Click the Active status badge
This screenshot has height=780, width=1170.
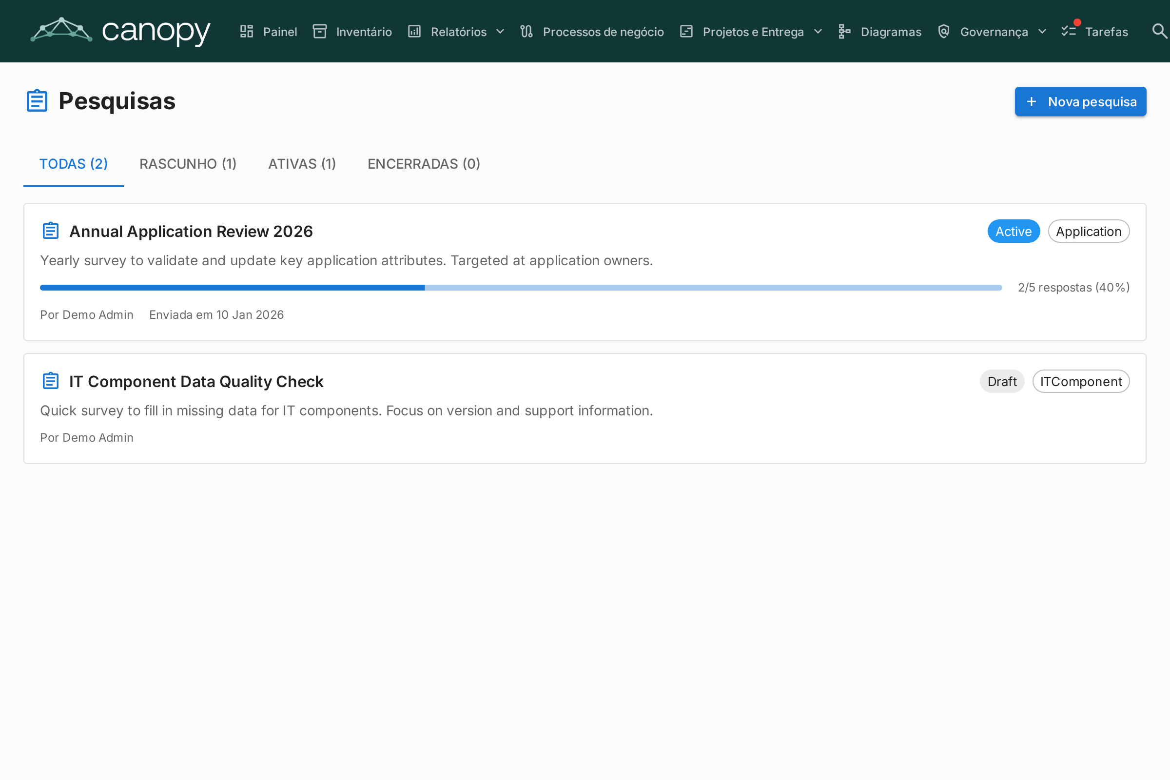coord(1014,231)
